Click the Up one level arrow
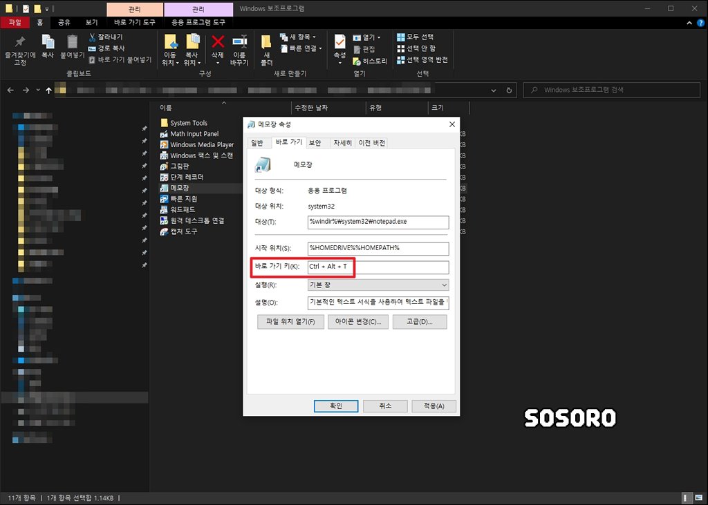 click(49, 90)
